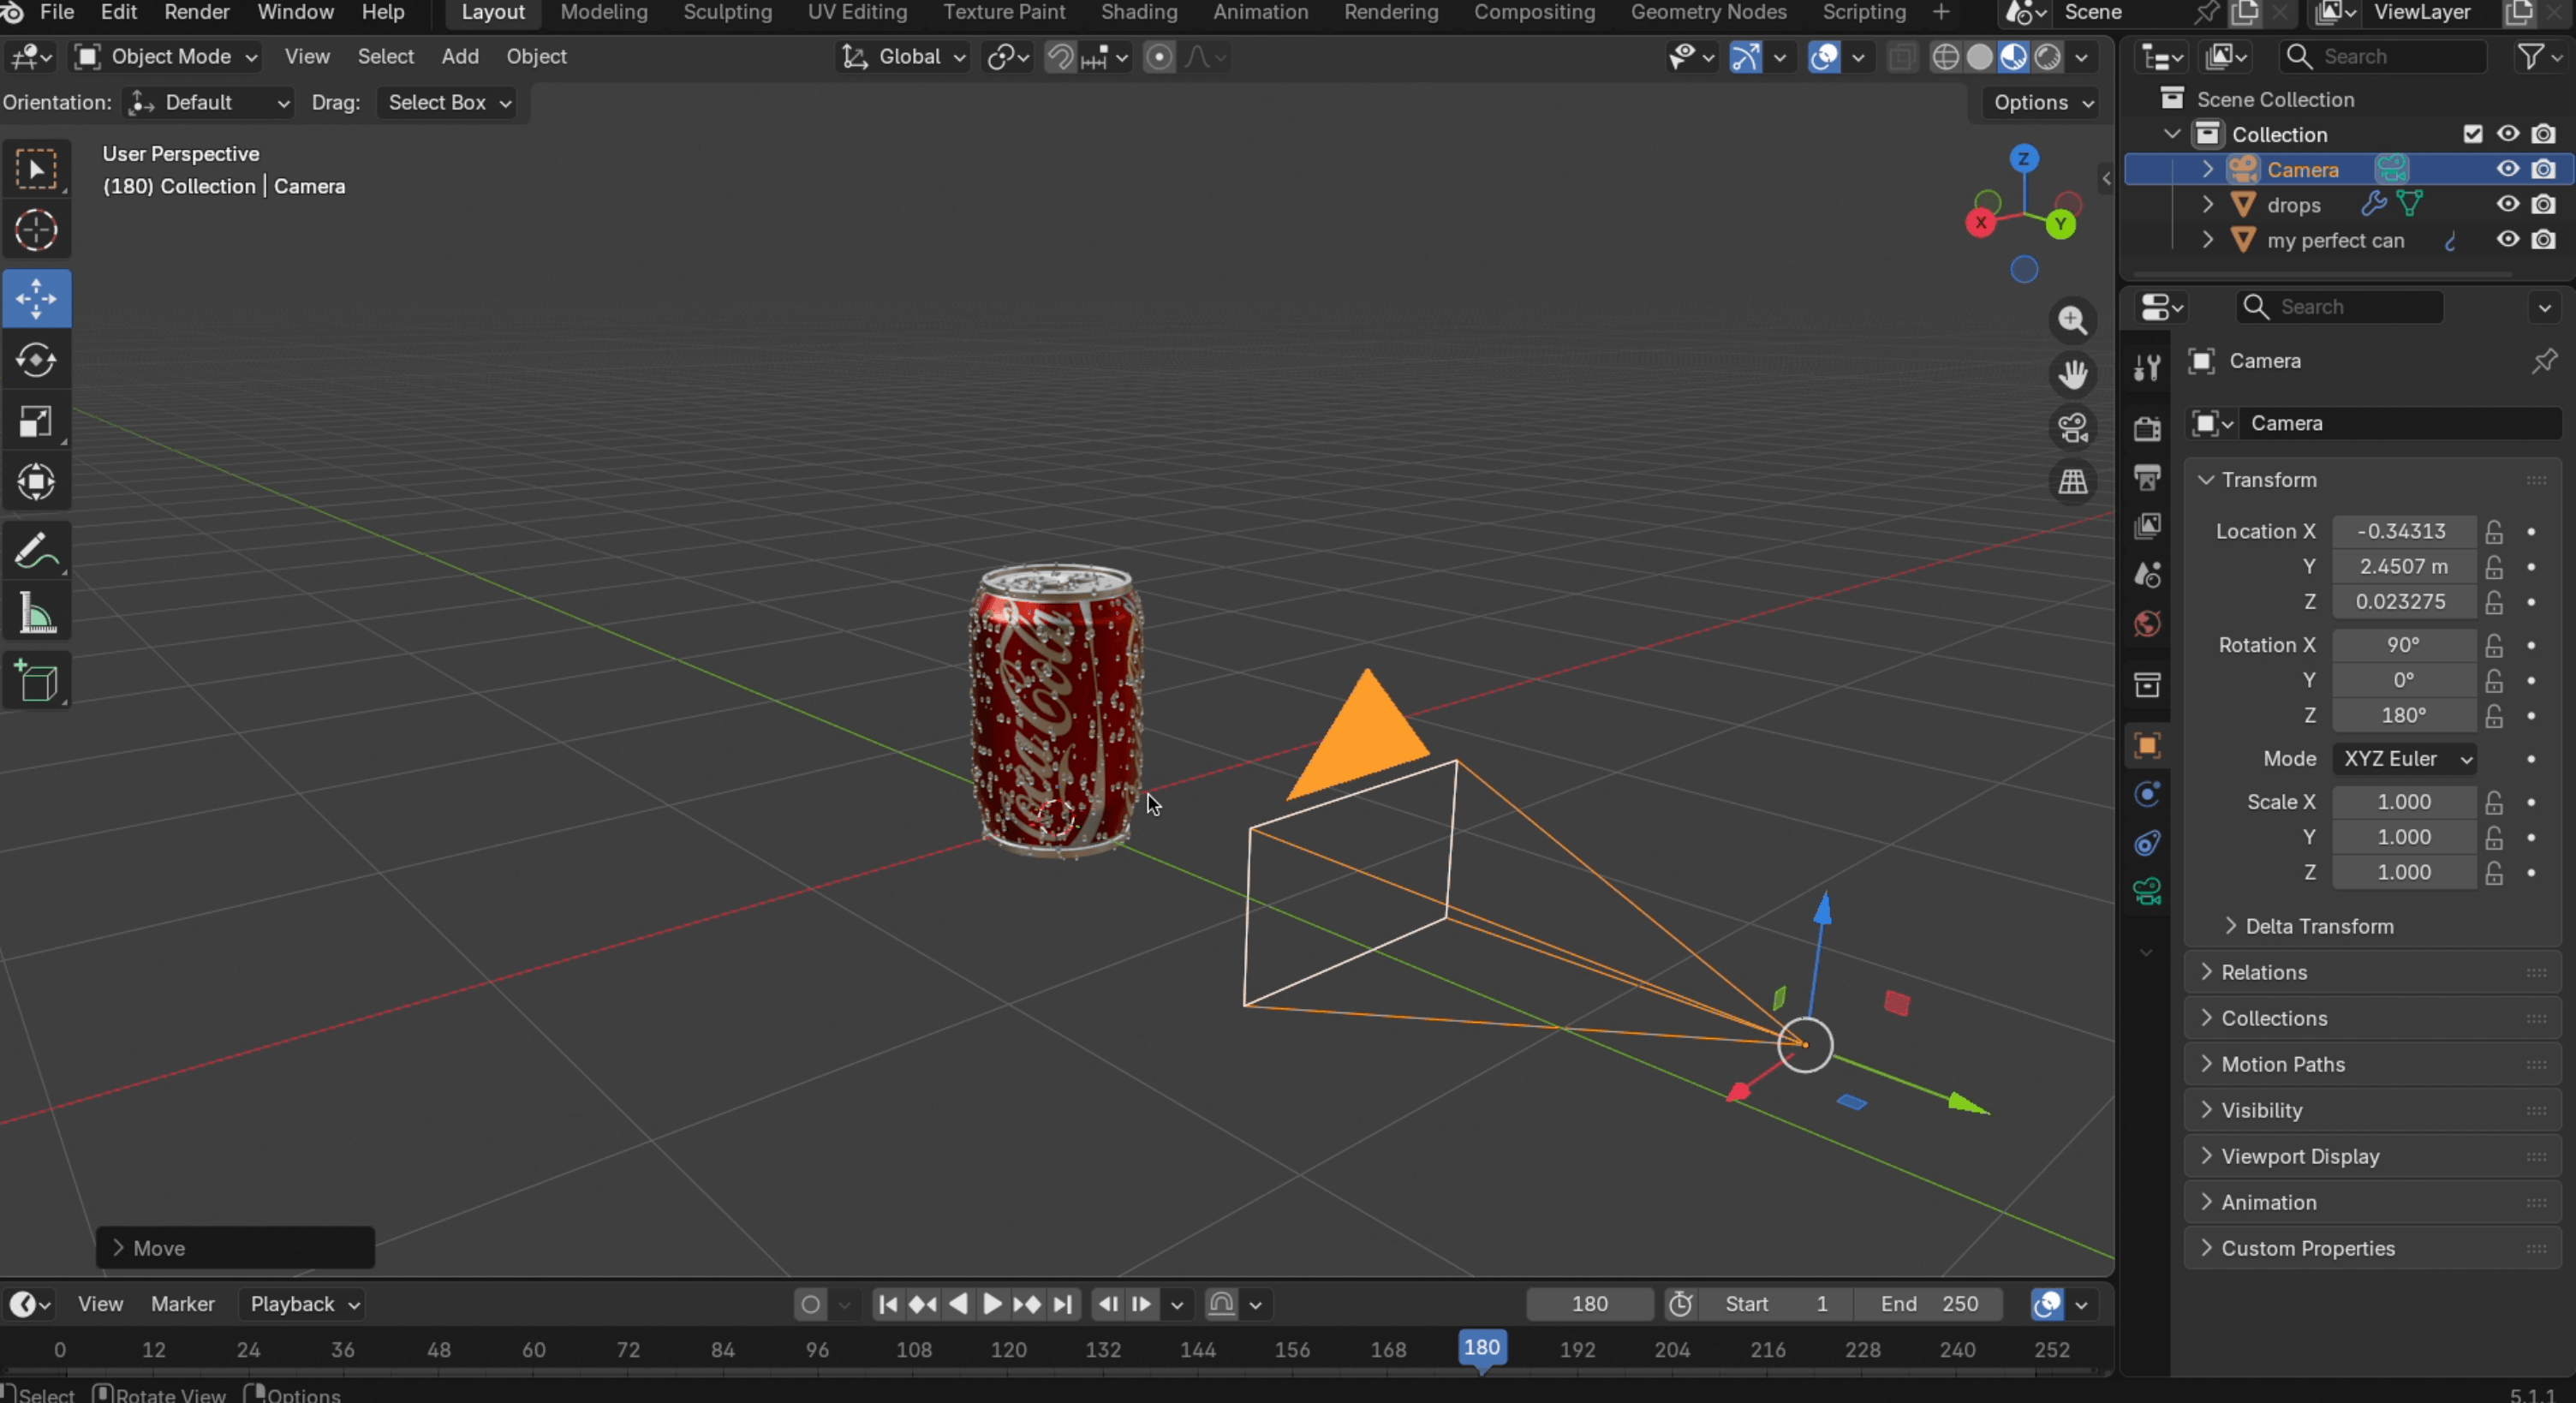Image resolution: width=2576 pixels, height=1403 pixels.
Task: Select the 3D Cursor tool
Action: pyautogui.click(x=36, y=230)
